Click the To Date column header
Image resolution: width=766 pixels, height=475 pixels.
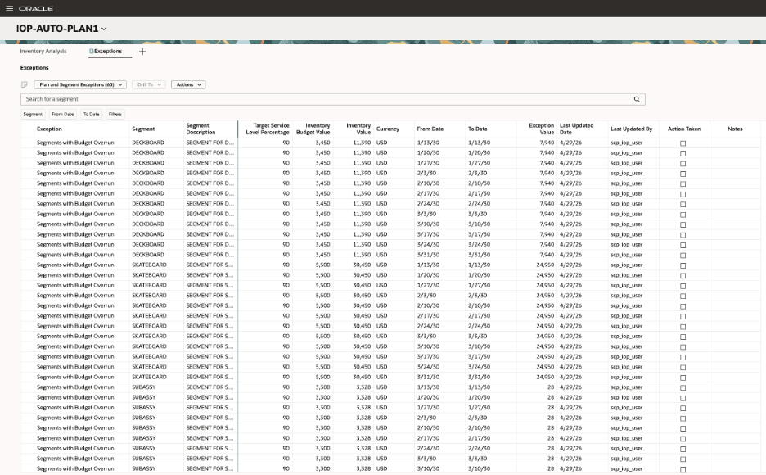478,129
